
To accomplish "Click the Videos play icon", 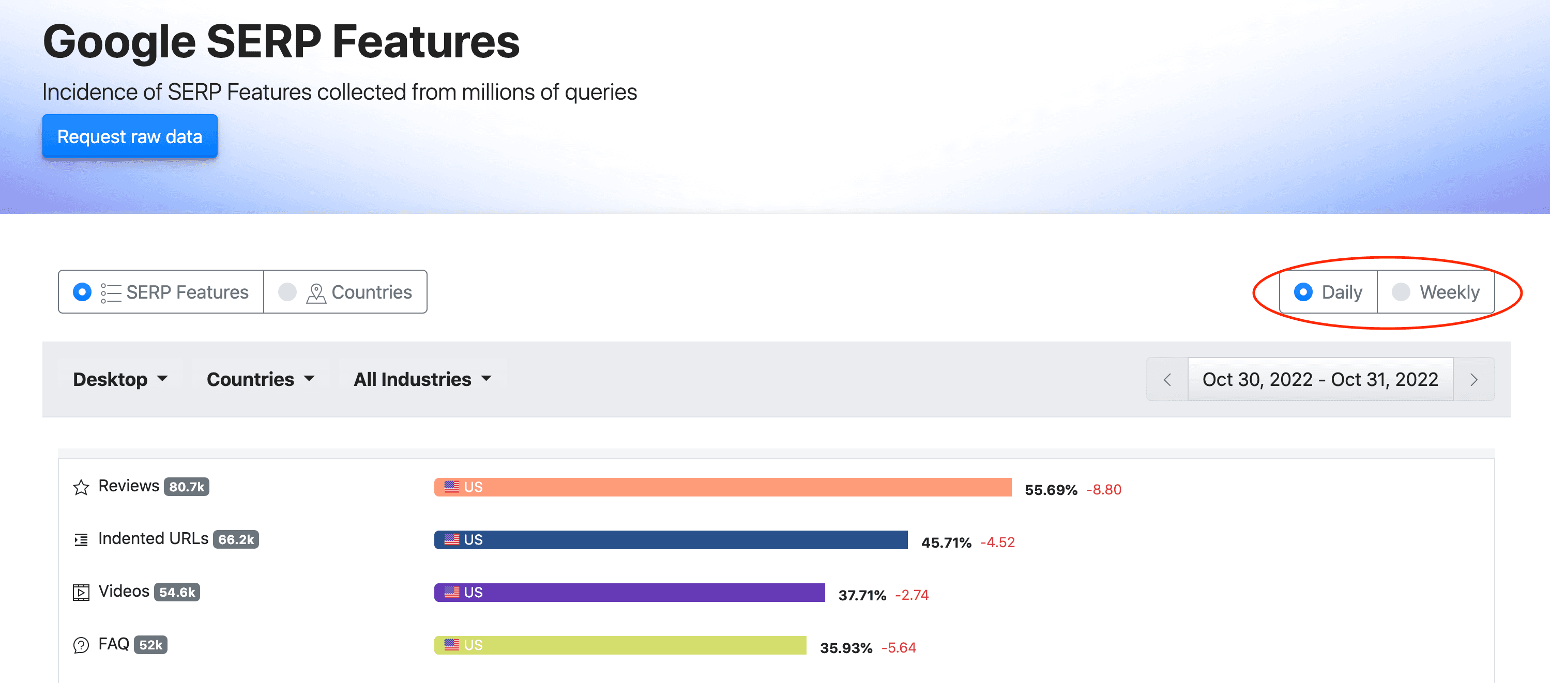I will tap(81, 592).
